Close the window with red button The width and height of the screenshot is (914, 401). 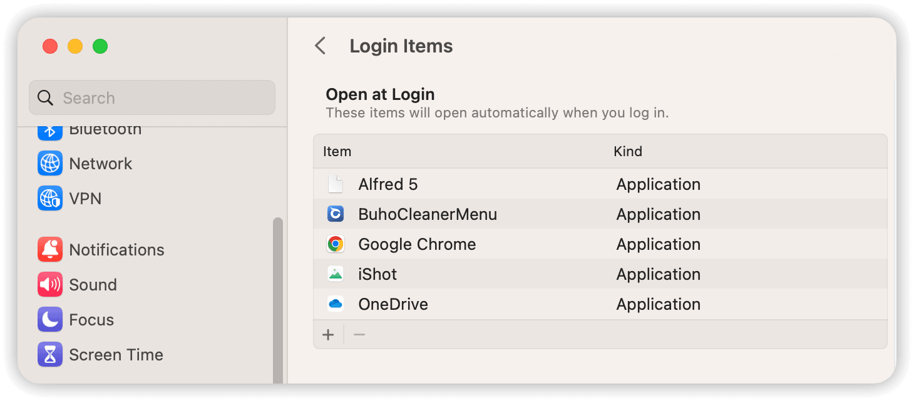click(x=50, y=46)
